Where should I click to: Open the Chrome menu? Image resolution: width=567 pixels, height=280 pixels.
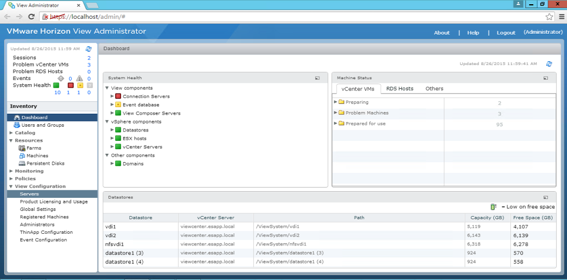coord(561,17)
